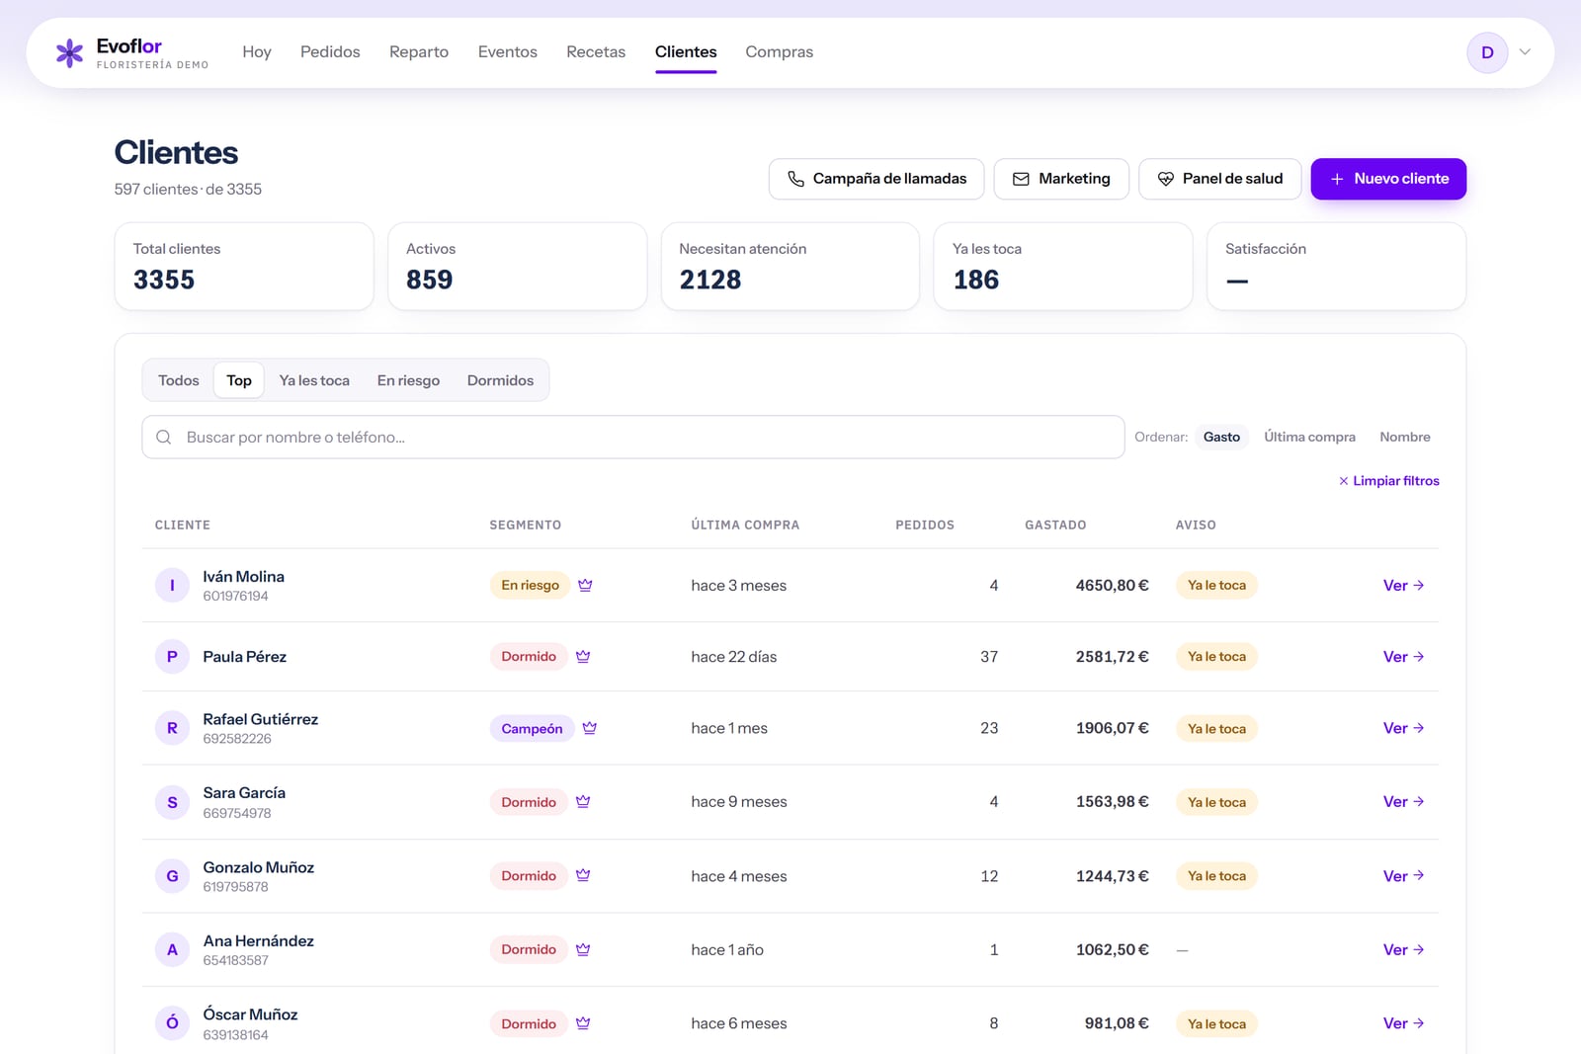The height and width of the screenshot is (1054, 1581).
Task: Sort by Nombre
Action: pos(1405,437)
